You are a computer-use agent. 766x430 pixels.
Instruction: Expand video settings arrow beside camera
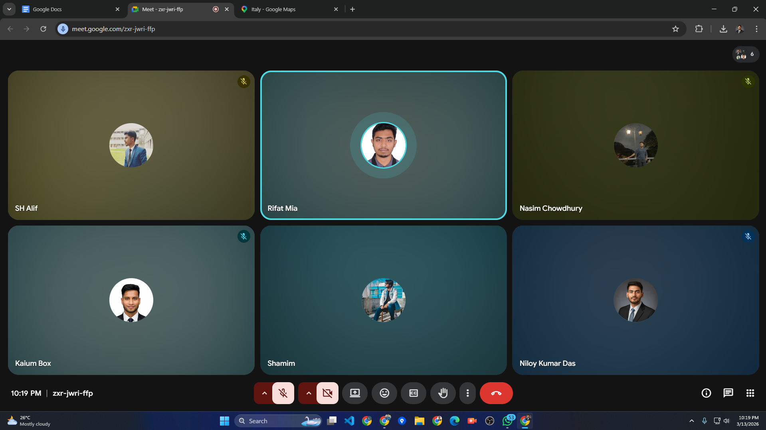tap(309, 393)
